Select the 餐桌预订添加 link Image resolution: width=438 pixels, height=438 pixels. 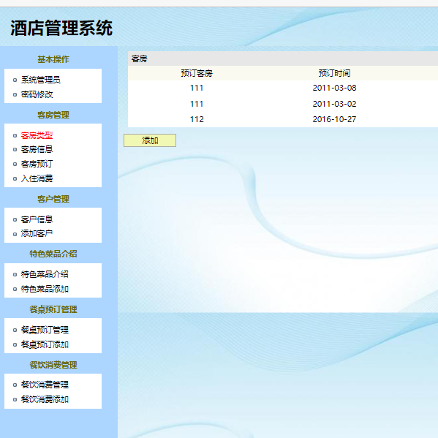(45, 344)
